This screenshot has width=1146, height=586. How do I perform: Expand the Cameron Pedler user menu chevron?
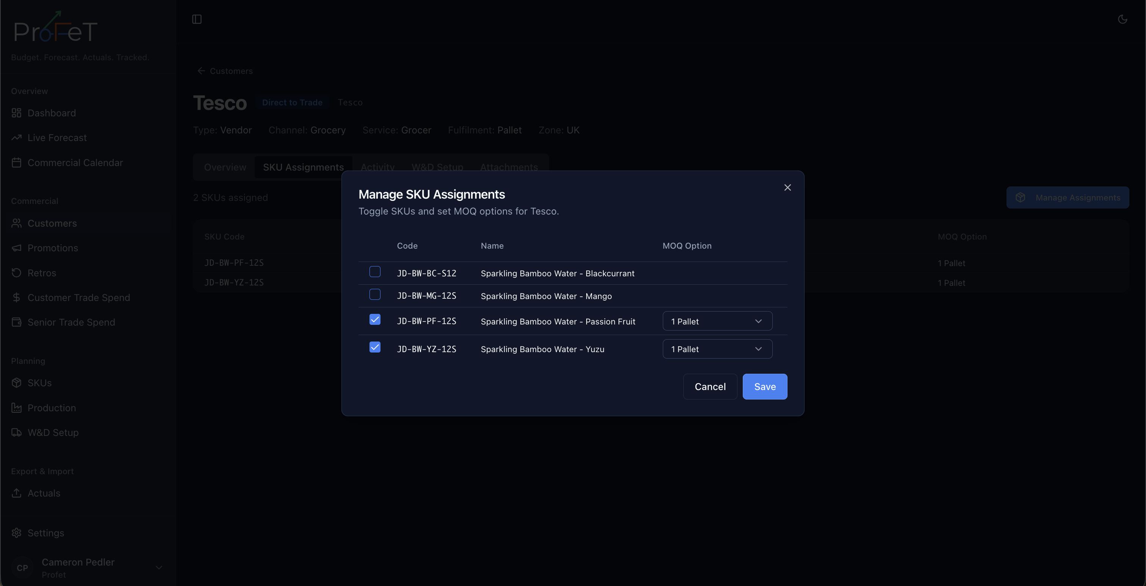point(159,568)
